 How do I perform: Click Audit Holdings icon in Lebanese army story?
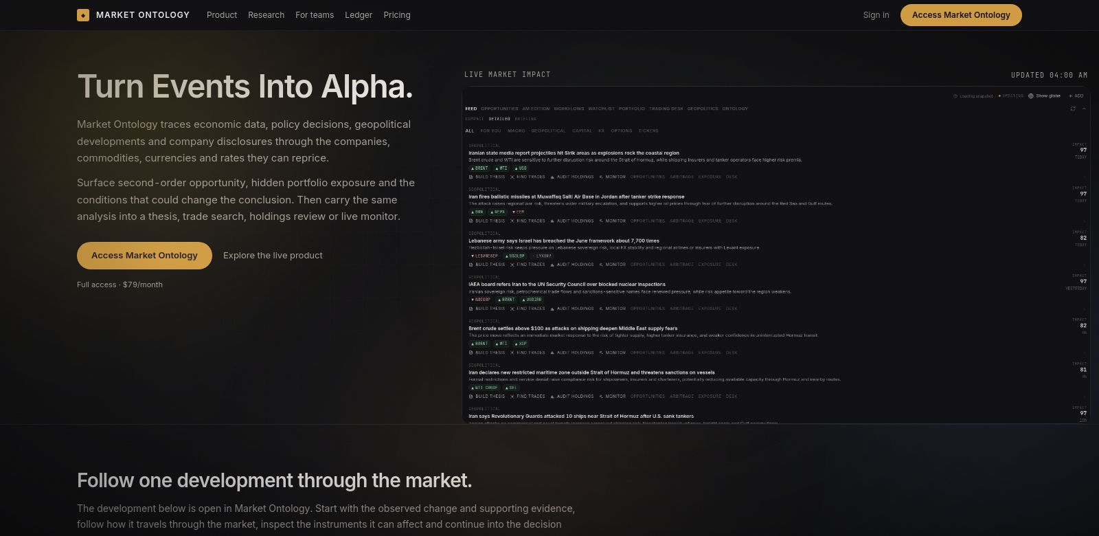click(x=552, y=265)
